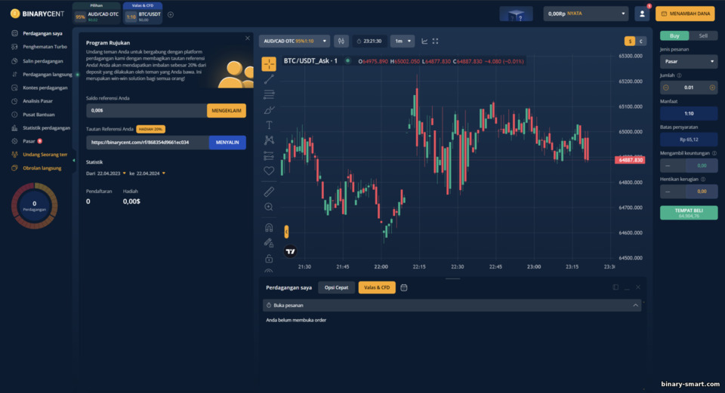Collapse the drawing toolbar with orange arrow

click(x=287, y=232)
